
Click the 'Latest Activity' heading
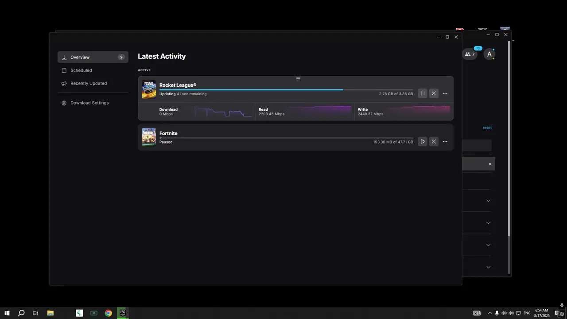[x=162, y=56]
